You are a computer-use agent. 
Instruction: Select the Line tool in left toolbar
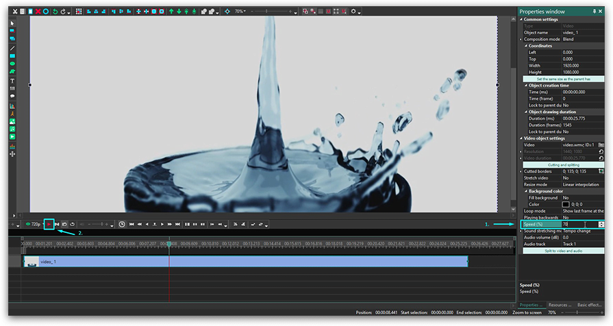tap(12, 49)
